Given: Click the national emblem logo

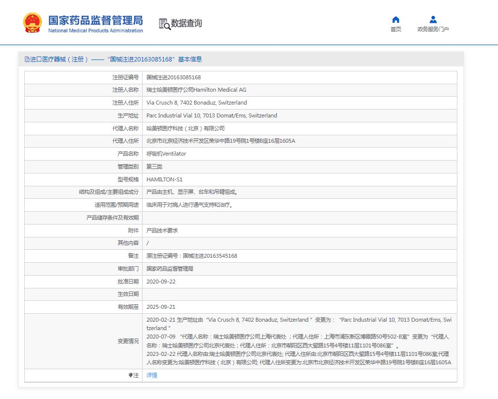Looking at the screenshot, I should point(32,22).
